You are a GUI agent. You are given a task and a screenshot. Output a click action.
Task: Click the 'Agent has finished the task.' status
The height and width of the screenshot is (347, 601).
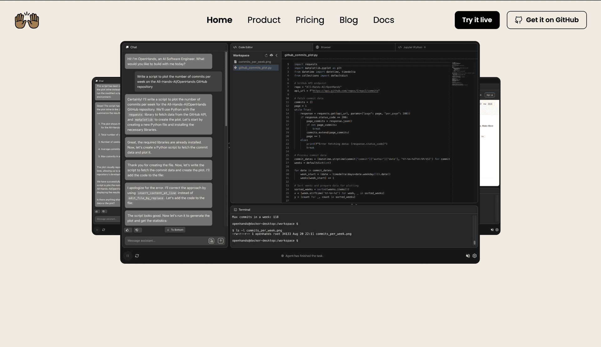[x=302, y=256]
